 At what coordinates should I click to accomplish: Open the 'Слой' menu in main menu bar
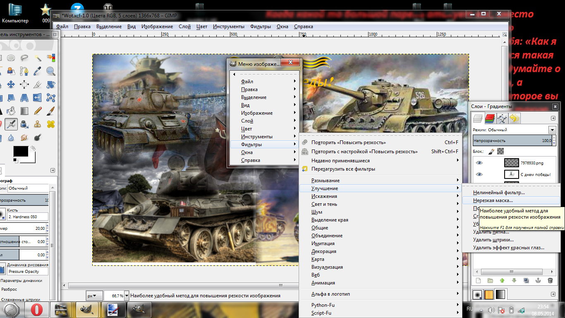[x=184, y=26]
